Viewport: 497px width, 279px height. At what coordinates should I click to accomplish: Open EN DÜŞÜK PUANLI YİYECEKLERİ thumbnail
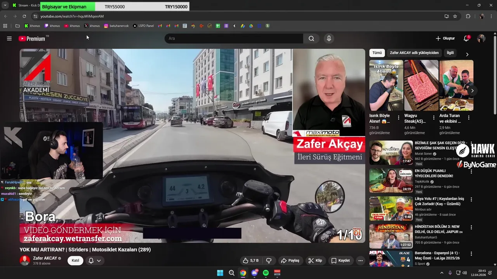(x=391, y=181)
